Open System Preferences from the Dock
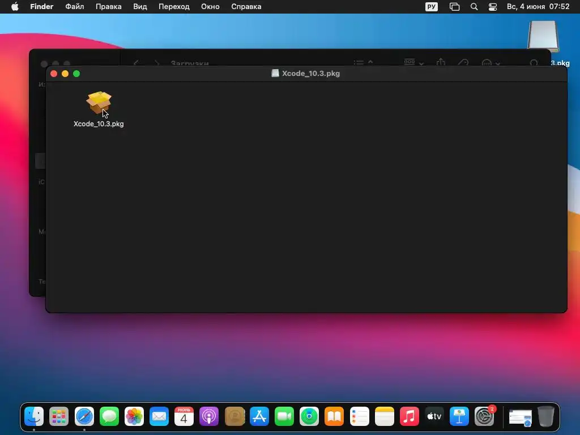Image resolution: width=580 pixels, height=435 pixels. (484, 416)
